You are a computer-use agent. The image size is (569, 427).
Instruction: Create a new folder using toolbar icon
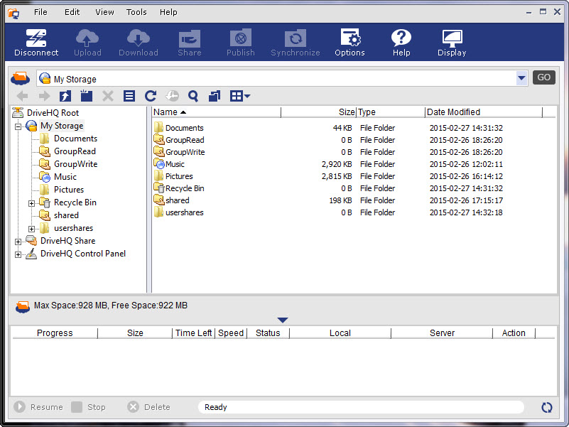click(x=86, y=97)
